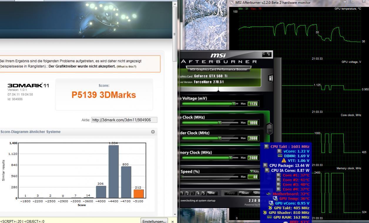
Task: Click the GPU RAM memory icon
Action: pos(269,217)
